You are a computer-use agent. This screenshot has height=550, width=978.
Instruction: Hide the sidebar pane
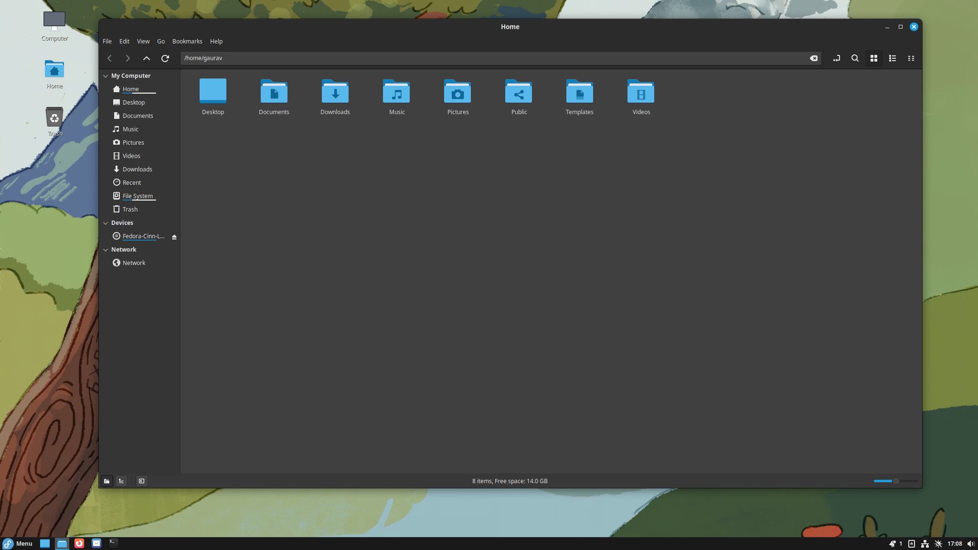141,481
